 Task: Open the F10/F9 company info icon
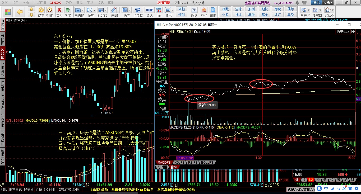101,10
